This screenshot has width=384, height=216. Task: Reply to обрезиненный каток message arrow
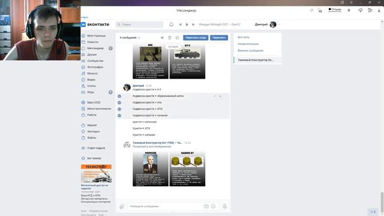215,96
